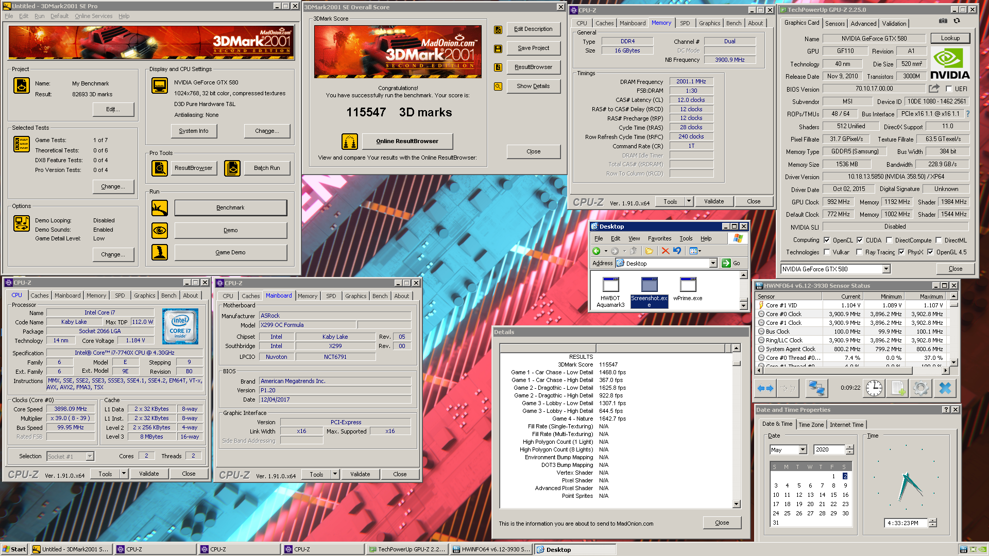This screenshot has width=989, height=556.
Task: Click HWiNFO clock reset icon
Action: [874, 388]
